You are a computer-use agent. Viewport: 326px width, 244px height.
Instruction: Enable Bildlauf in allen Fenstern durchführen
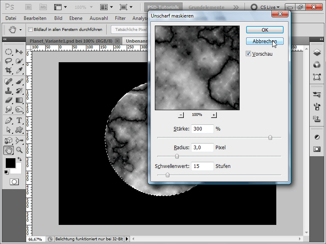tap(30, 29)
